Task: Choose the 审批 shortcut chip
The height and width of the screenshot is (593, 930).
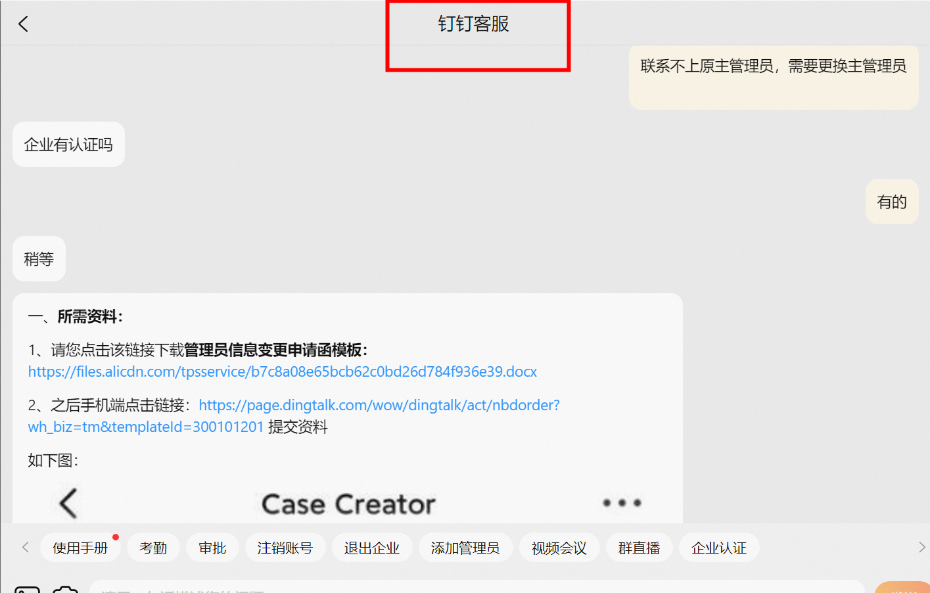Action: [x=212, y=548]
